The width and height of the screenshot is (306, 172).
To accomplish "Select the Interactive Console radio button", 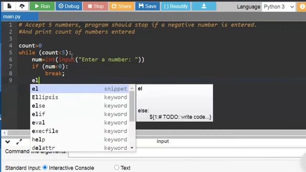I will (x=45, y=168).
